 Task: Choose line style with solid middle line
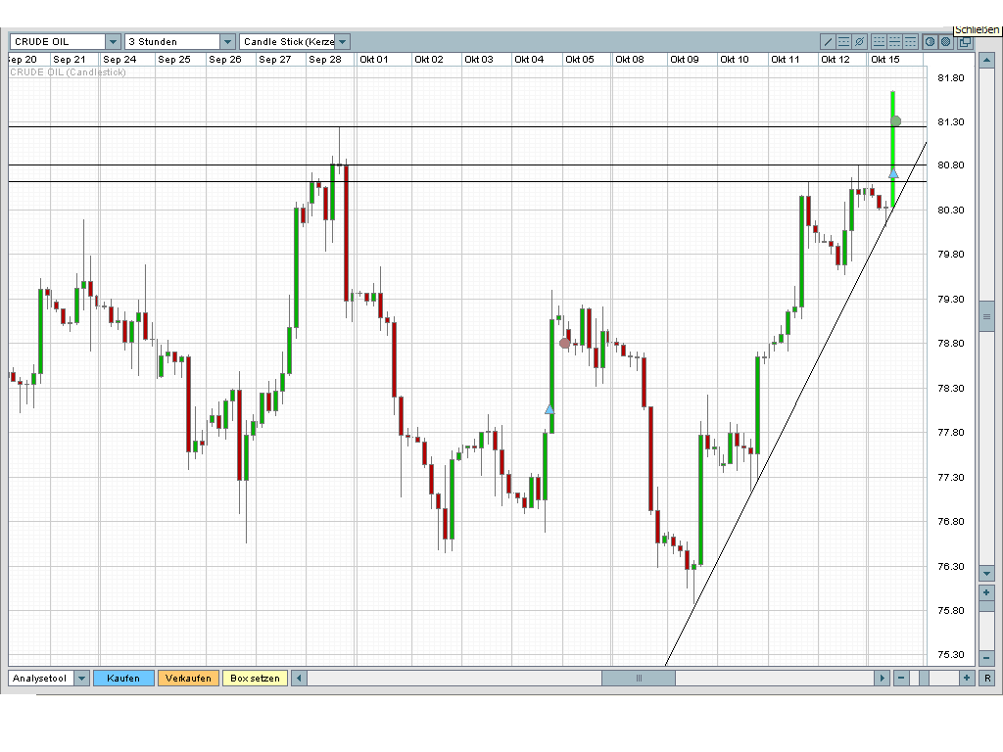895,41
